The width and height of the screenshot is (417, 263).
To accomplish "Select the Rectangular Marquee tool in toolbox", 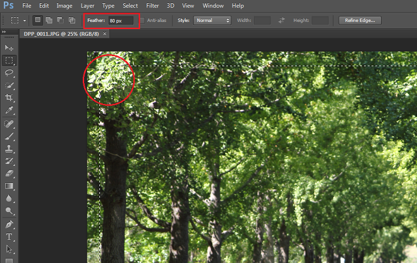I will (9, 61).
